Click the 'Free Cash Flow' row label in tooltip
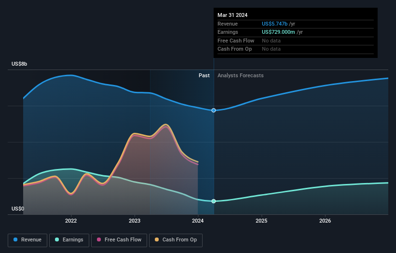 coord(236,41)
